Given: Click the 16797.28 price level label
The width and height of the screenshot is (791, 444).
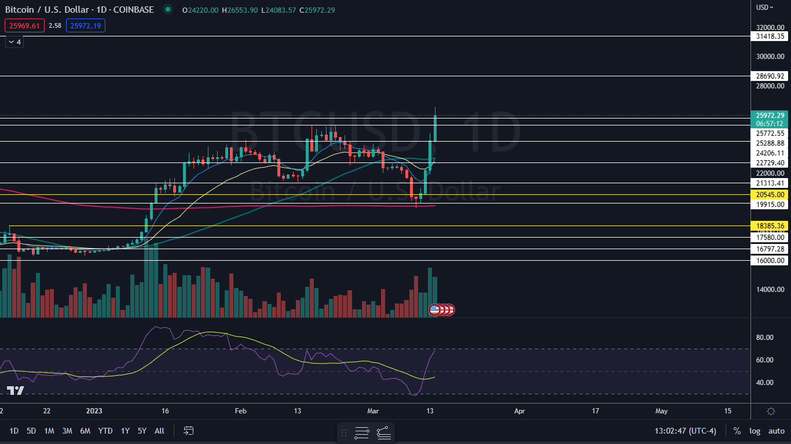Looking at the screenshot, I should 770,249.
